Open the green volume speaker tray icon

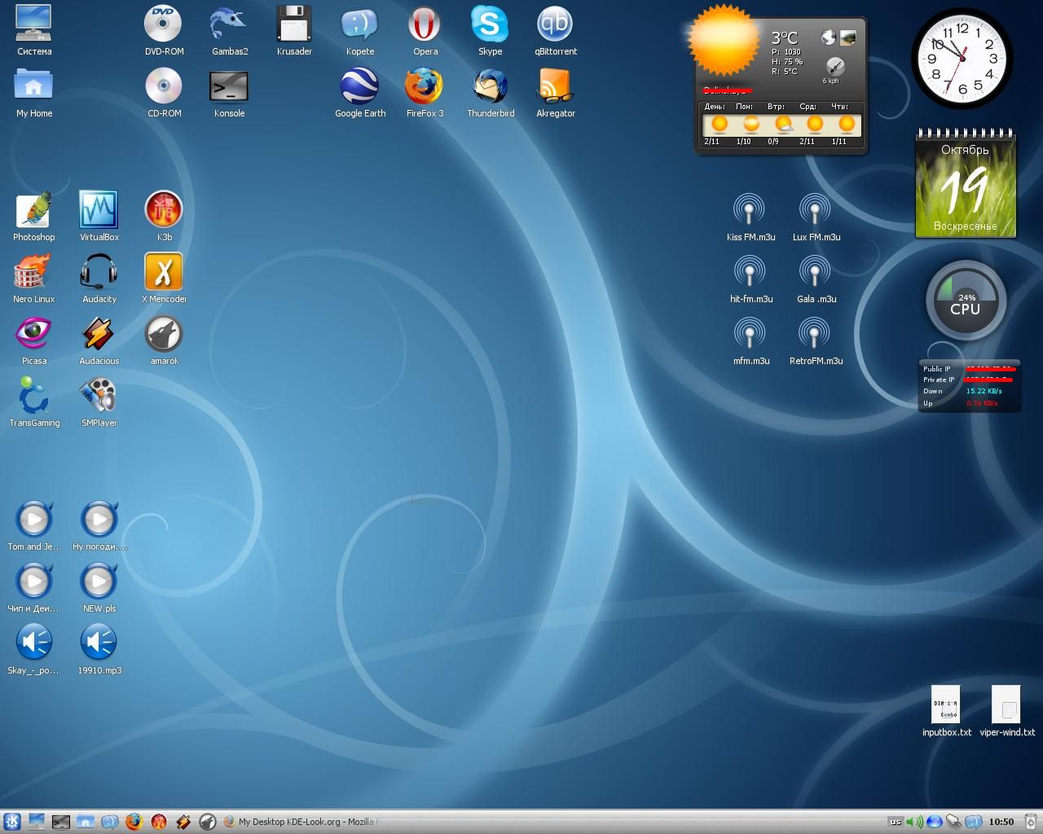point(914,822)
